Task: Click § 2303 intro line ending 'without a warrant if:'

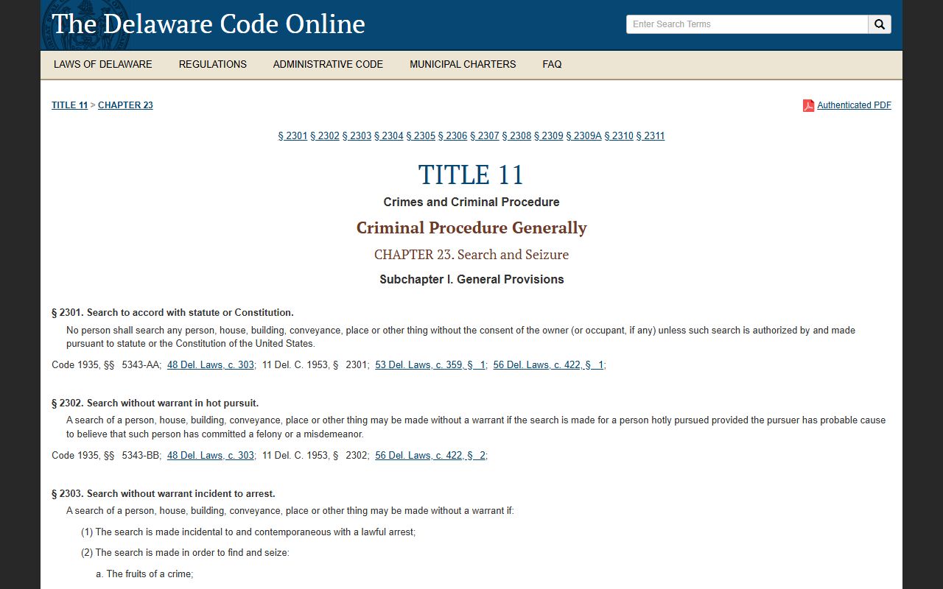Action: click(290, 510)
